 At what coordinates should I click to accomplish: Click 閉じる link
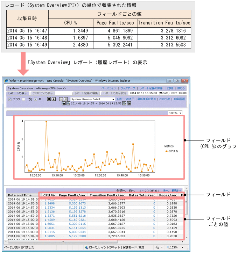[181, 88]
